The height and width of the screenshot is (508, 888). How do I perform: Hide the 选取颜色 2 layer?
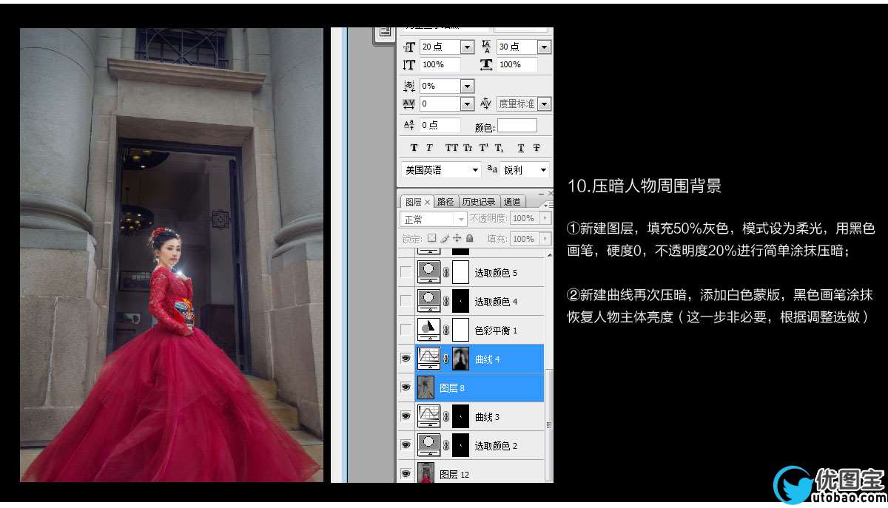click(x=406, y=445)
